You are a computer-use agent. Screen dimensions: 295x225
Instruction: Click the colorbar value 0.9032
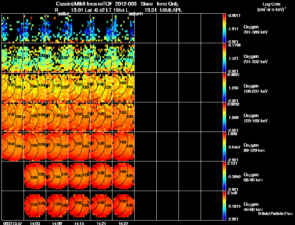pyautogui.click(x=233, y=104)
